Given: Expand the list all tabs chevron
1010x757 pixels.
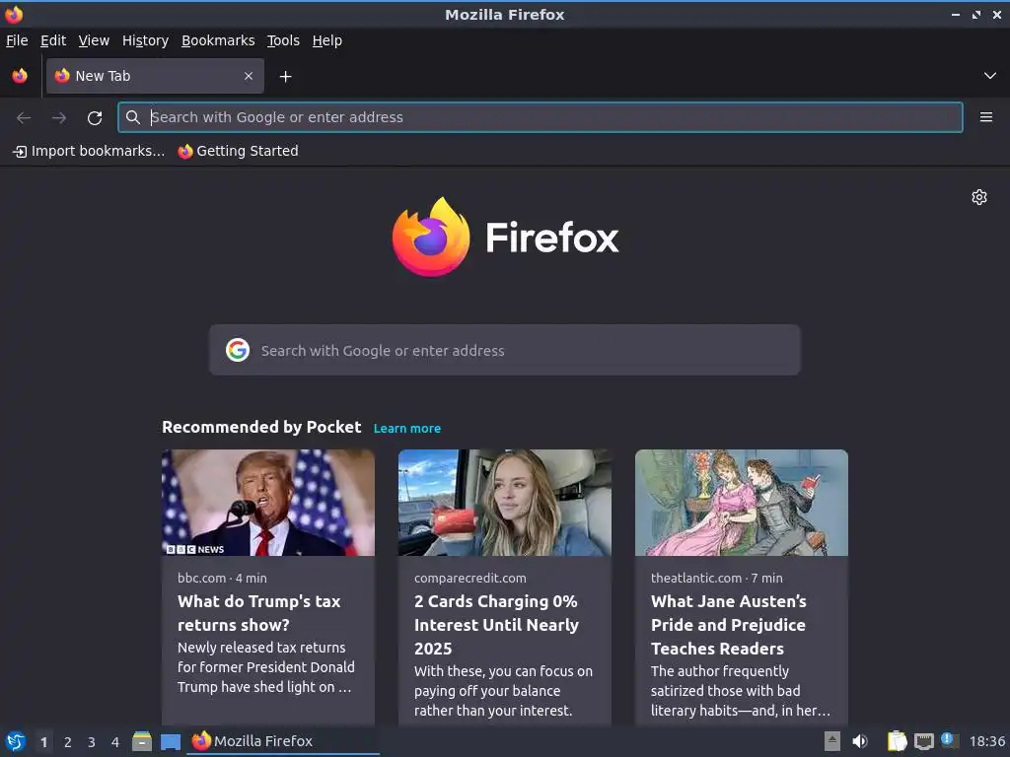Looking at the screenshot, I should [989, 76].
